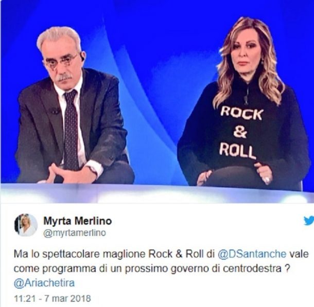
Task: Open the @myrtamerlino handle link
Action: tap(75, 233)
